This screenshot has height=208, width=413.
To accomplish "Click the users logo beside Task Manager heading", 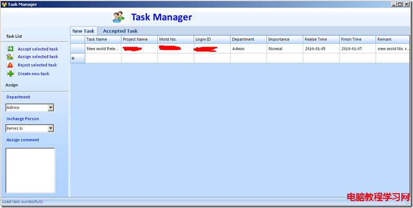I will 119,17.
